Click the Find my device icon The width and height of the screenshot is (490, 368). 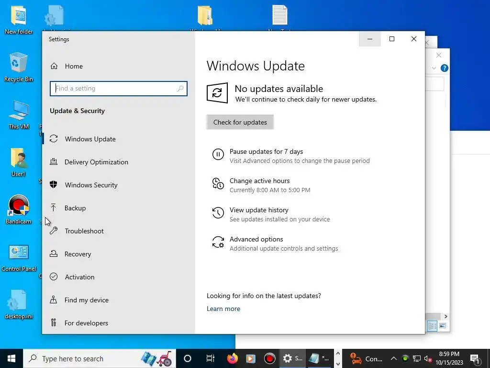click(x=54, y=300)
